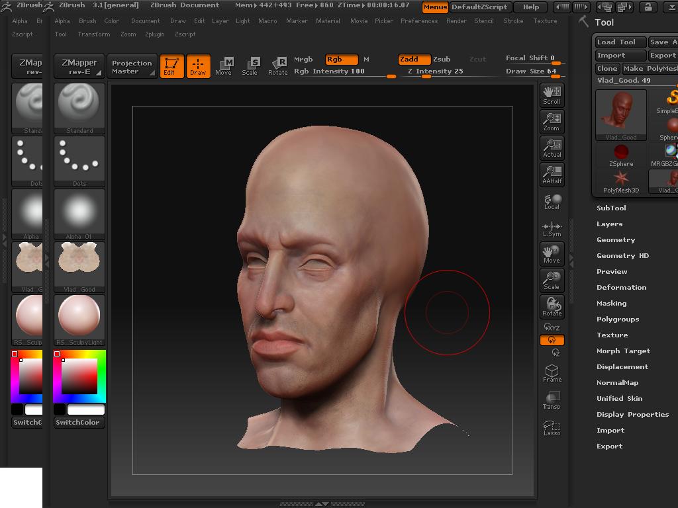Select the ZSphere tool icon

click(621, 155)
